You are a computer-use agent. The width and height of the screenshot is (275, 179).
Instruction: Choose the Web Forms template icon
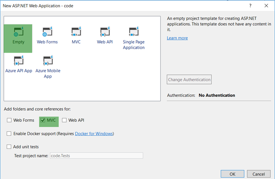click(47, 32)
